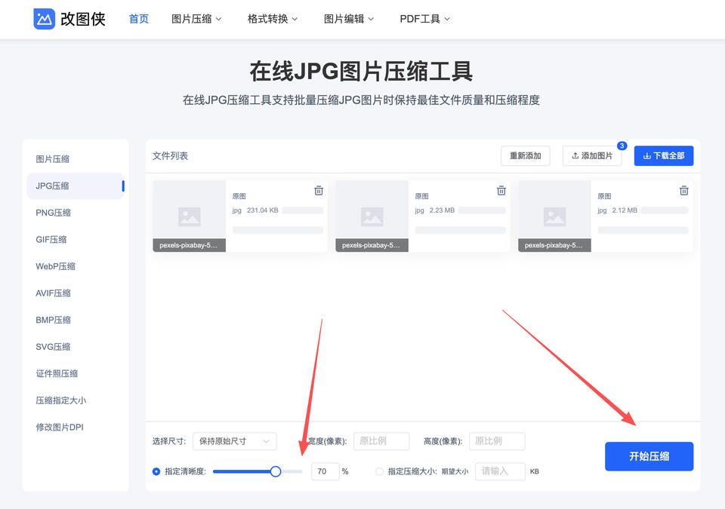Viewport: 725px width, 509px height.
Task: Click the 高度(像素) input field
Action: coord(497,441)
